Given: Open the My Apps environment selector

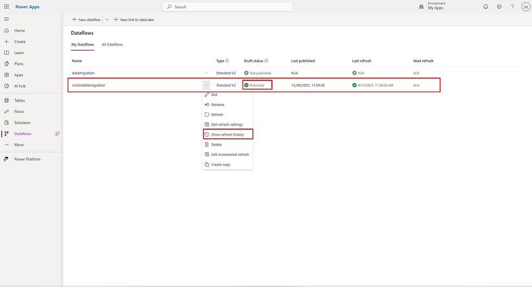Looking at the screenshot, I should coord(435,8).
